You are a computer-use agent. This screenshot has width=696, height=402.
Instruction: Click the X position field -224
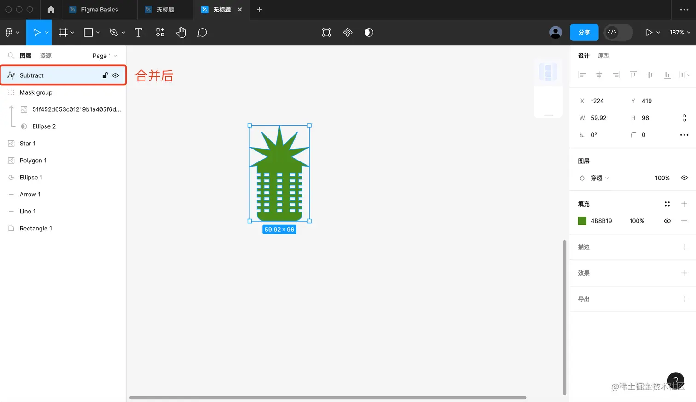597,101
